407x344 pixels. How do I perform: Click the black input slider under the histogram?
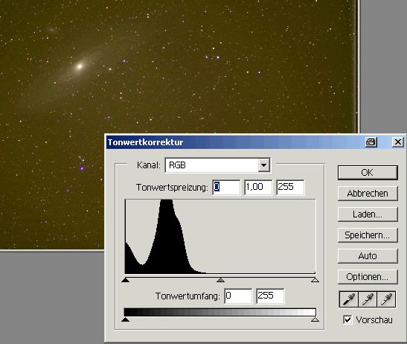(125, 280)
